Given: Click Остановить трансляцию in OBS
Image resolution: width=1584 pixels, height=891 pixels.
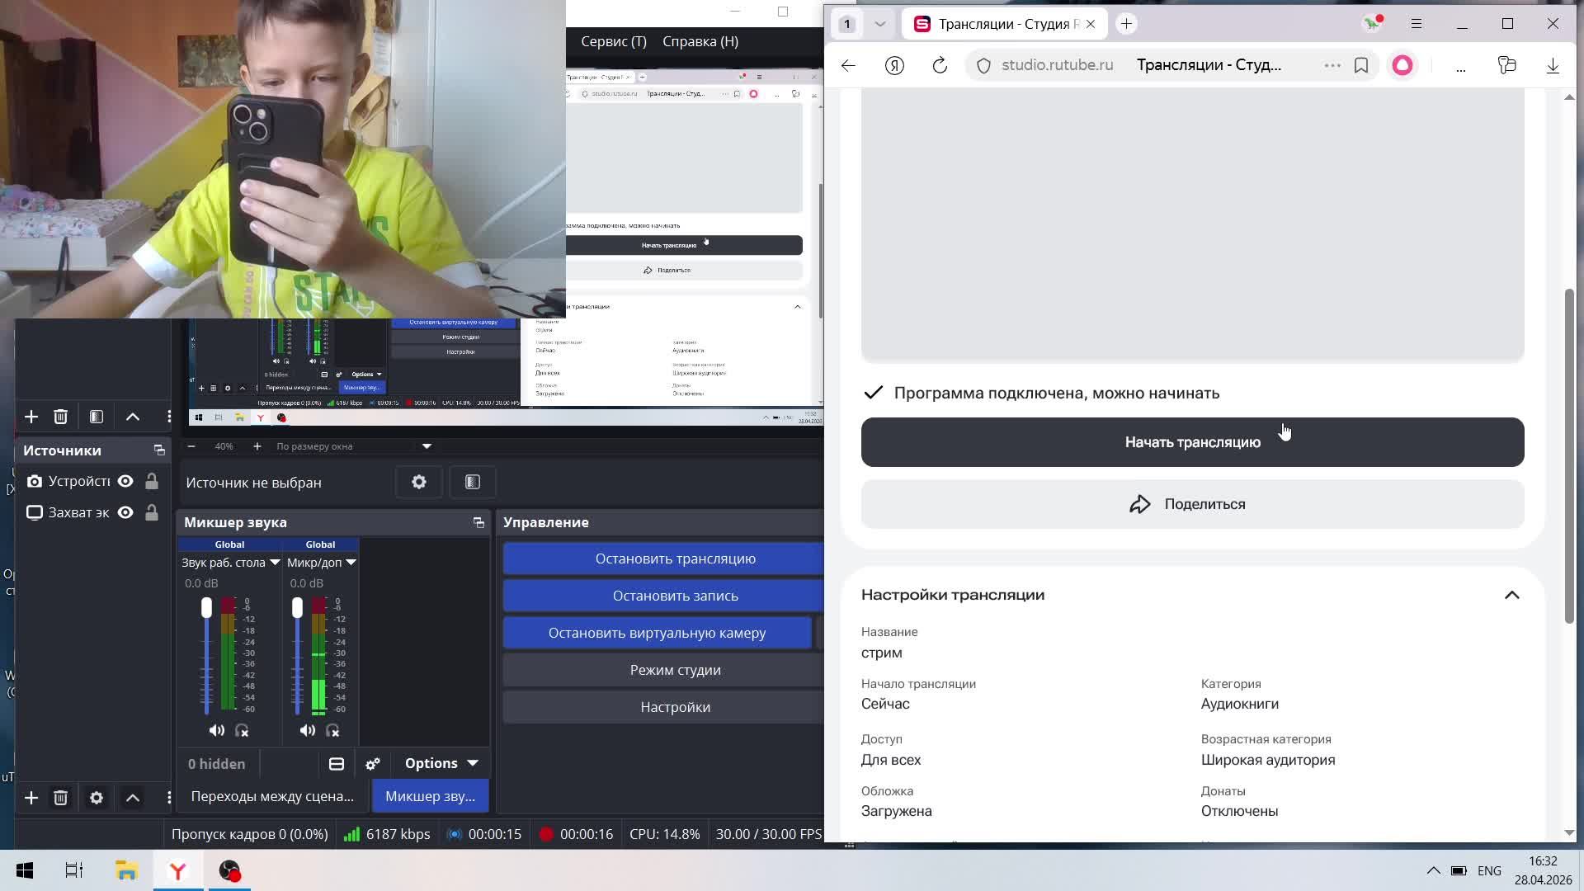Looking at the screenshot, I should point(663,559).
